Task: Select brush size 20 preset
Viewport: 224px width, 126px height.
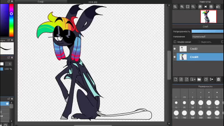Action: (192, 103)
